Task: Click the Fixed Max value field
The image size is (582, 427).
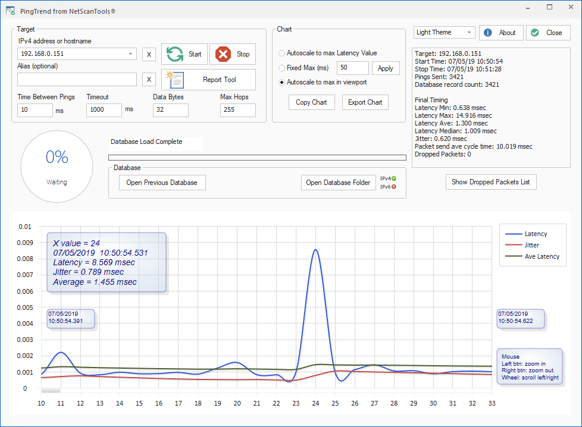Action: [x=353, y=68]
